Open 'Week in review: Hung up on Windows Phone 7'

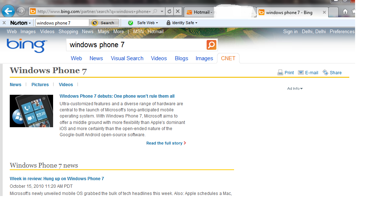click(x=57, y=178)
